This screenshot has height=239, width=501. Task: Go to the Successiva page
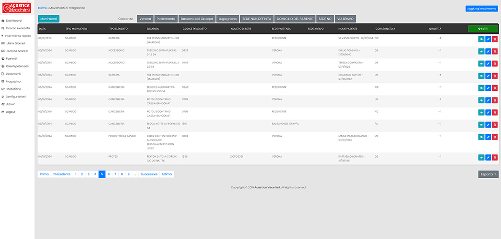149,174
